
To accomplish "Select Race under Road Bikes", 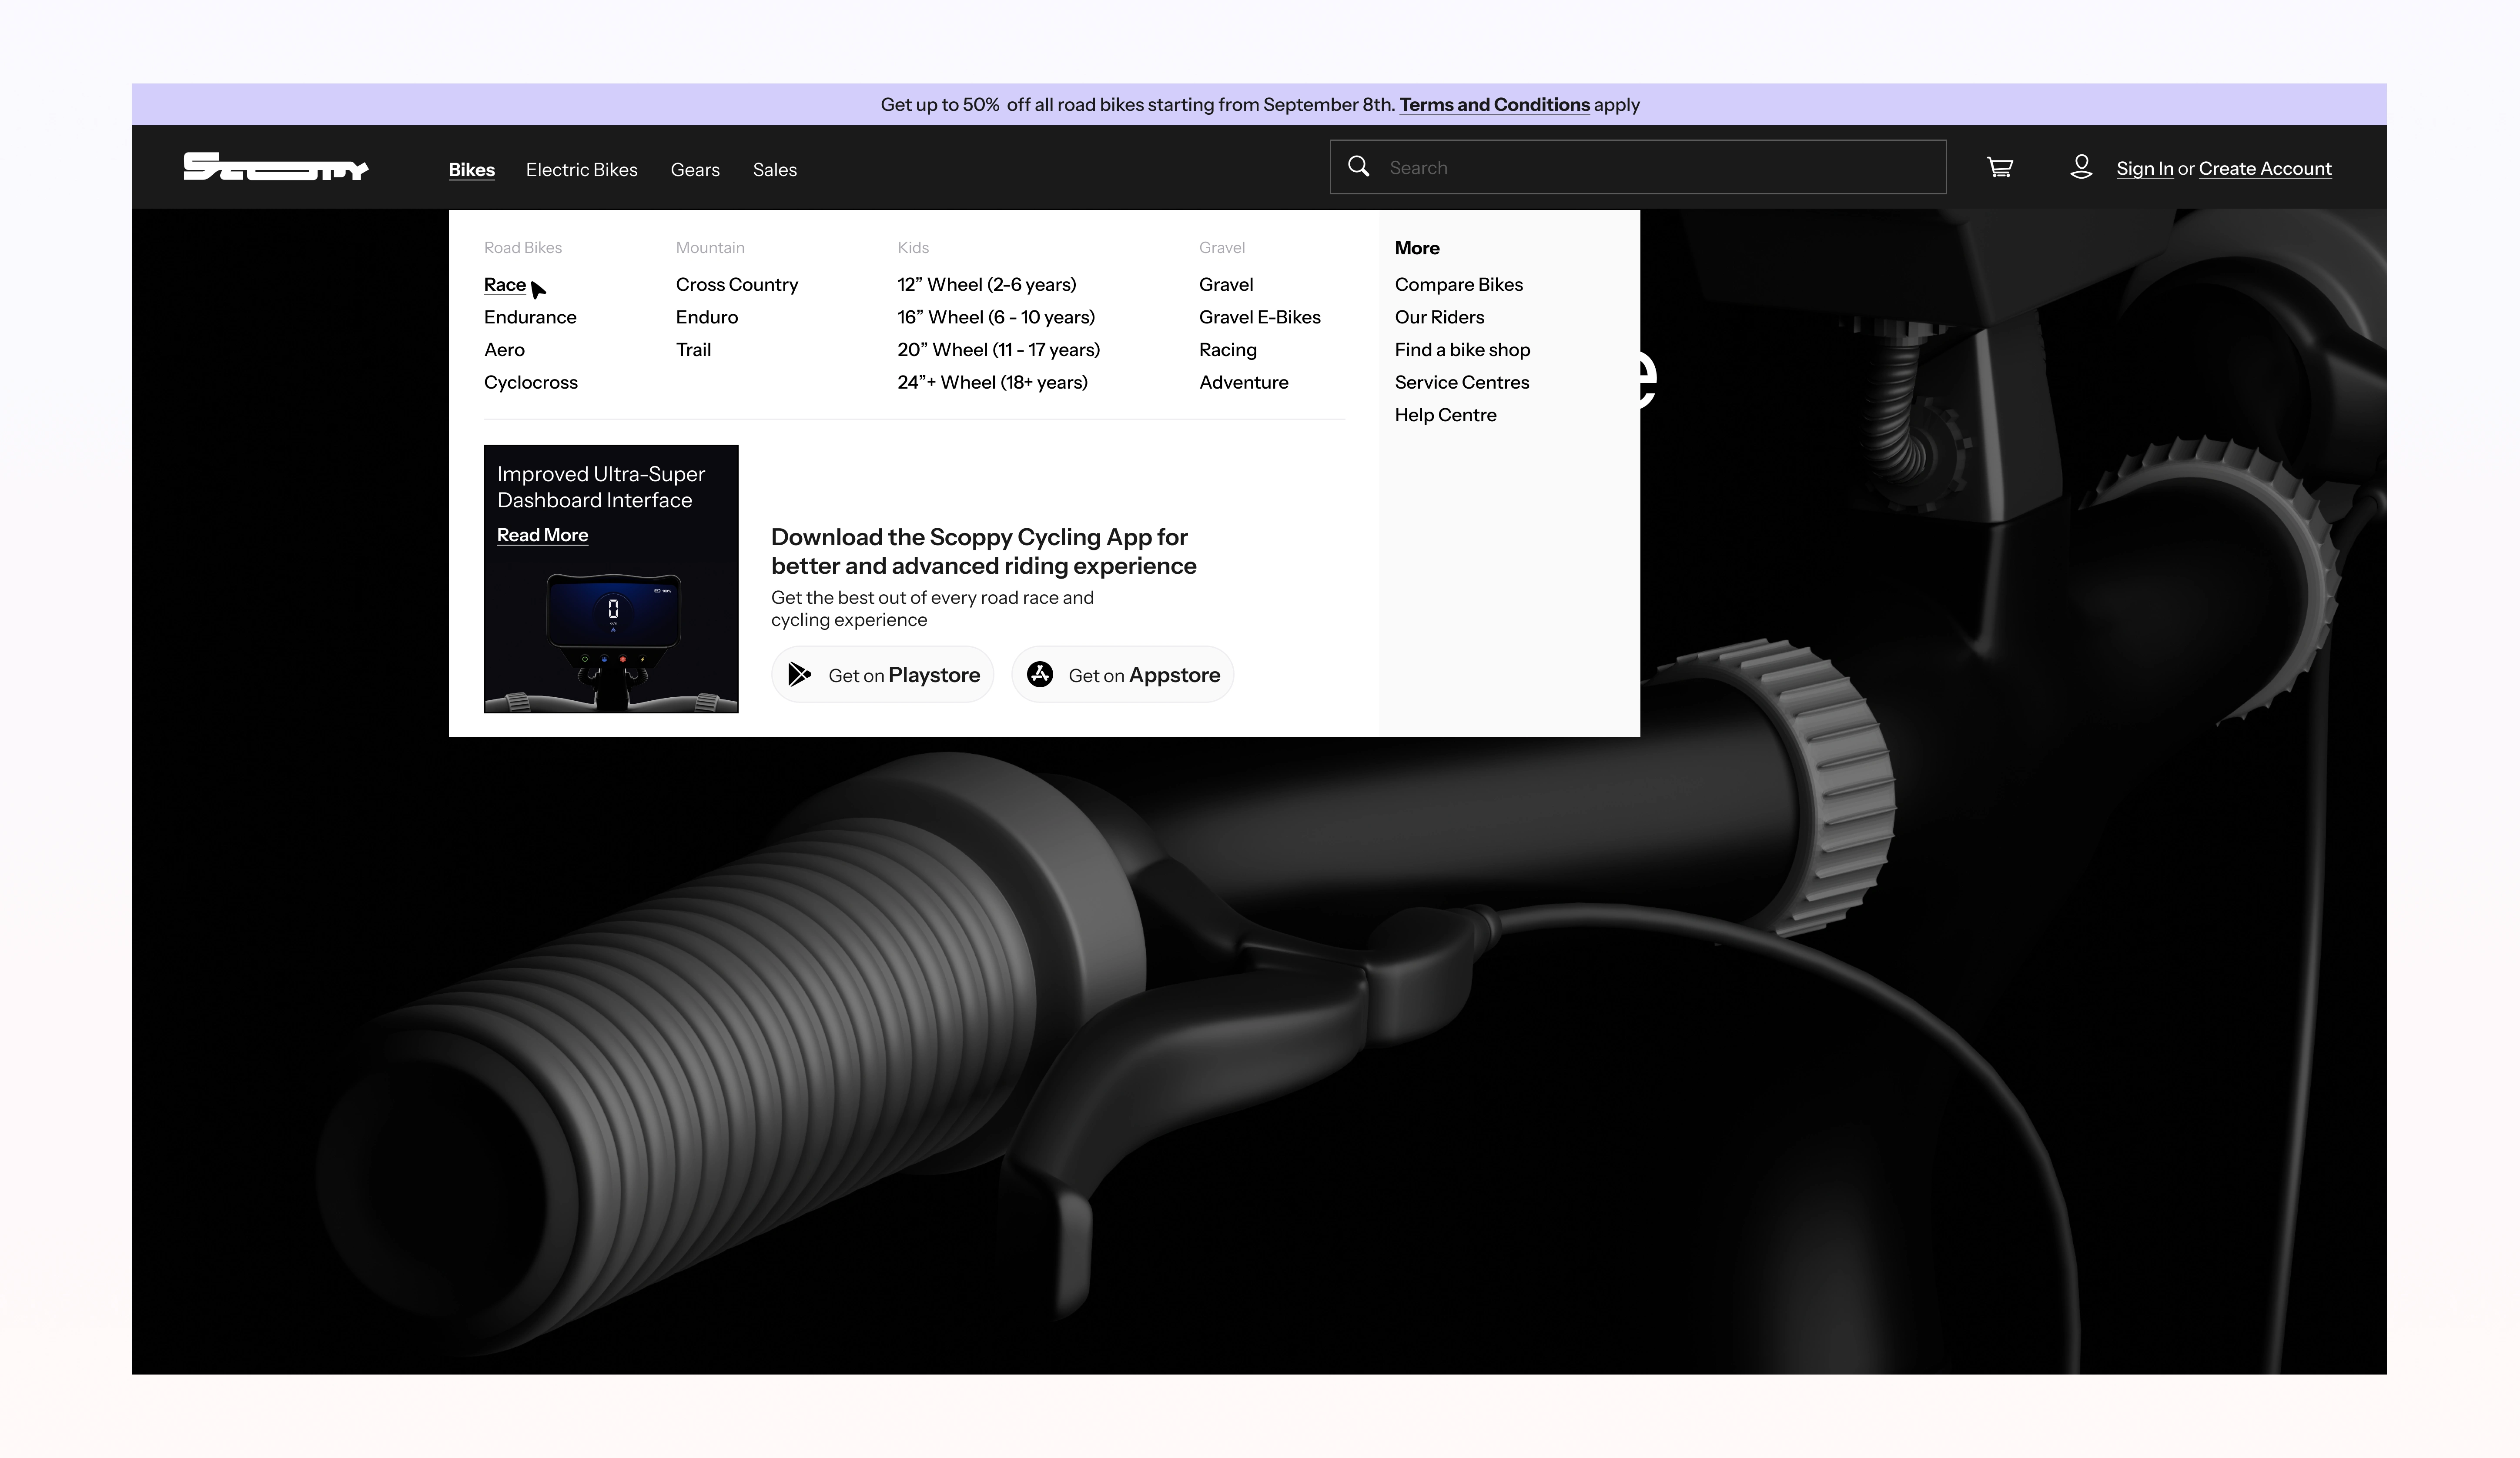I will pyautogui.click(x=504, y=285).
